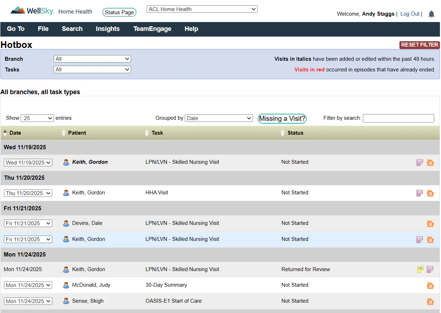The width and height of the screenshot is (441, 313).
Task: Click the pink notes icon on the HHA Visit row
Action: click(420, 193)
